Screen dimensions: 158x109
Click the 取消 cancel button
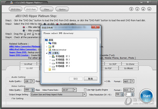click(x=90, y=79)
